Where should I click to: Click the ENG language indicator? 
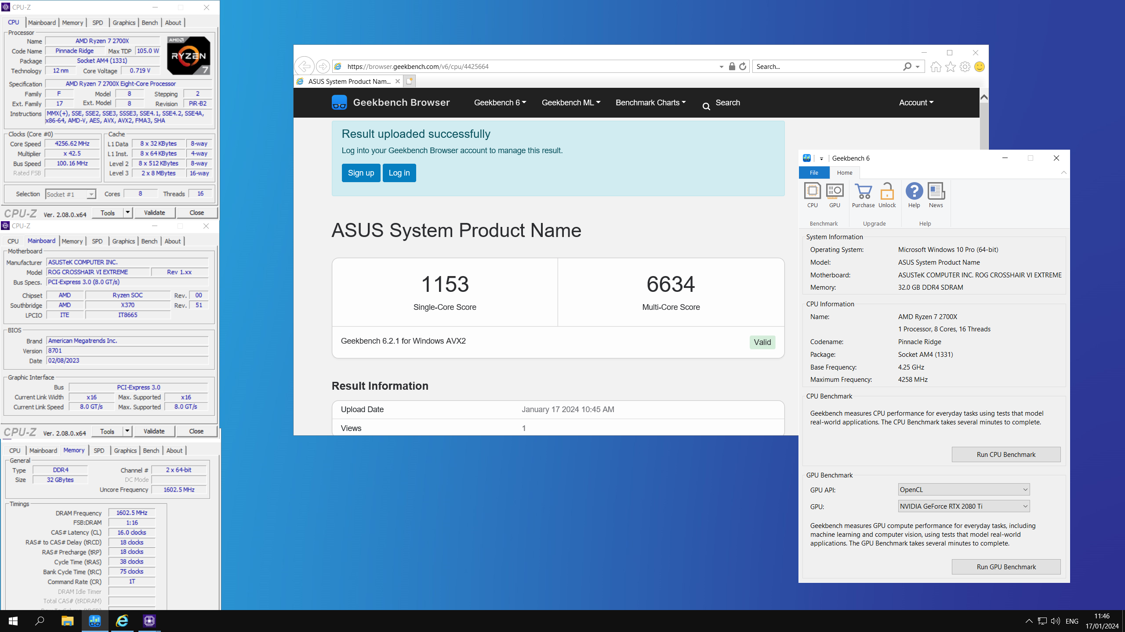1072,621
